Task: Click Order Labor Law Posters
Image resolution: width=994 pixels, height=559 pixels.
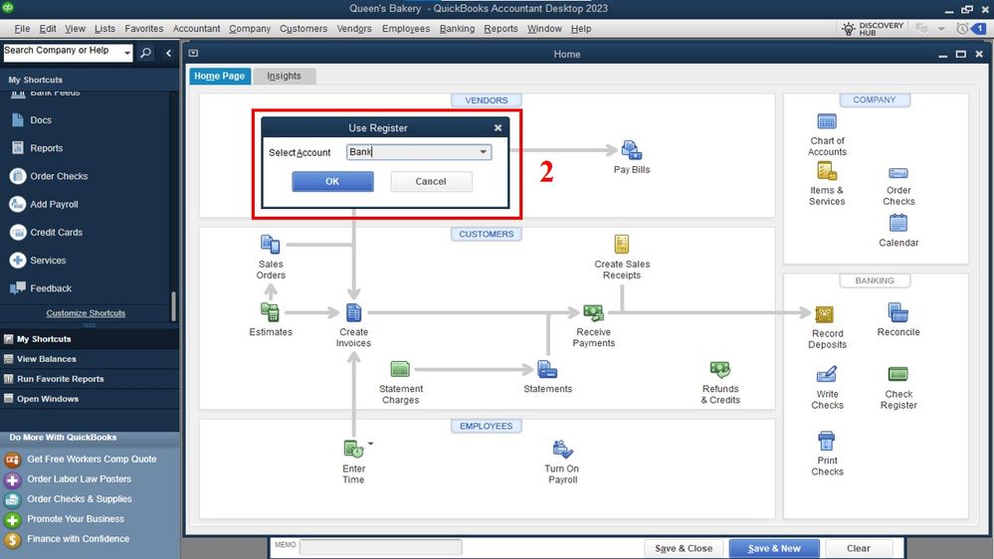Action: pyautogui.click(x=79, y=479)
